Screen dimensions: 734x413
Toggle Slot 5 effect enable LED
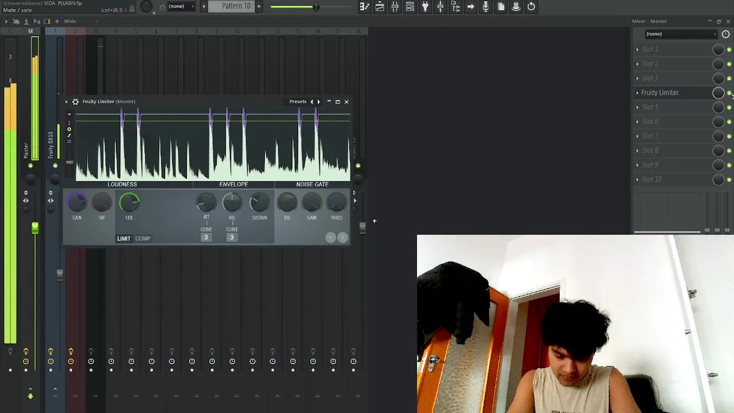729,107
